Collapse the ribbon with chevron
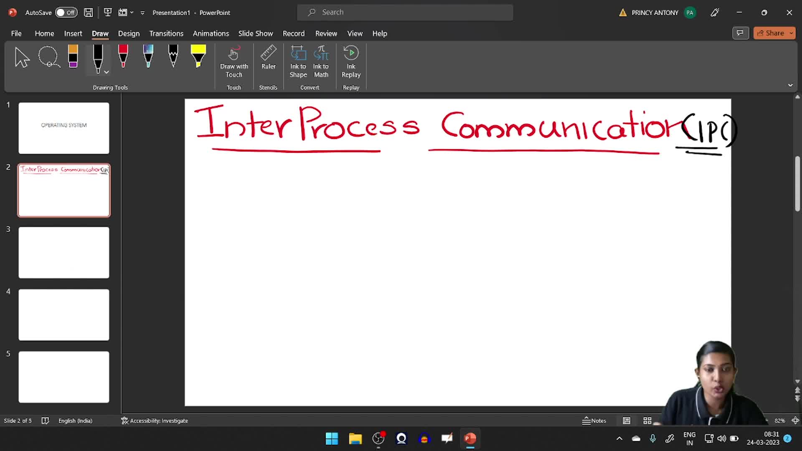The height and width of the screenshot is (451, 802). tap(790, 85)
